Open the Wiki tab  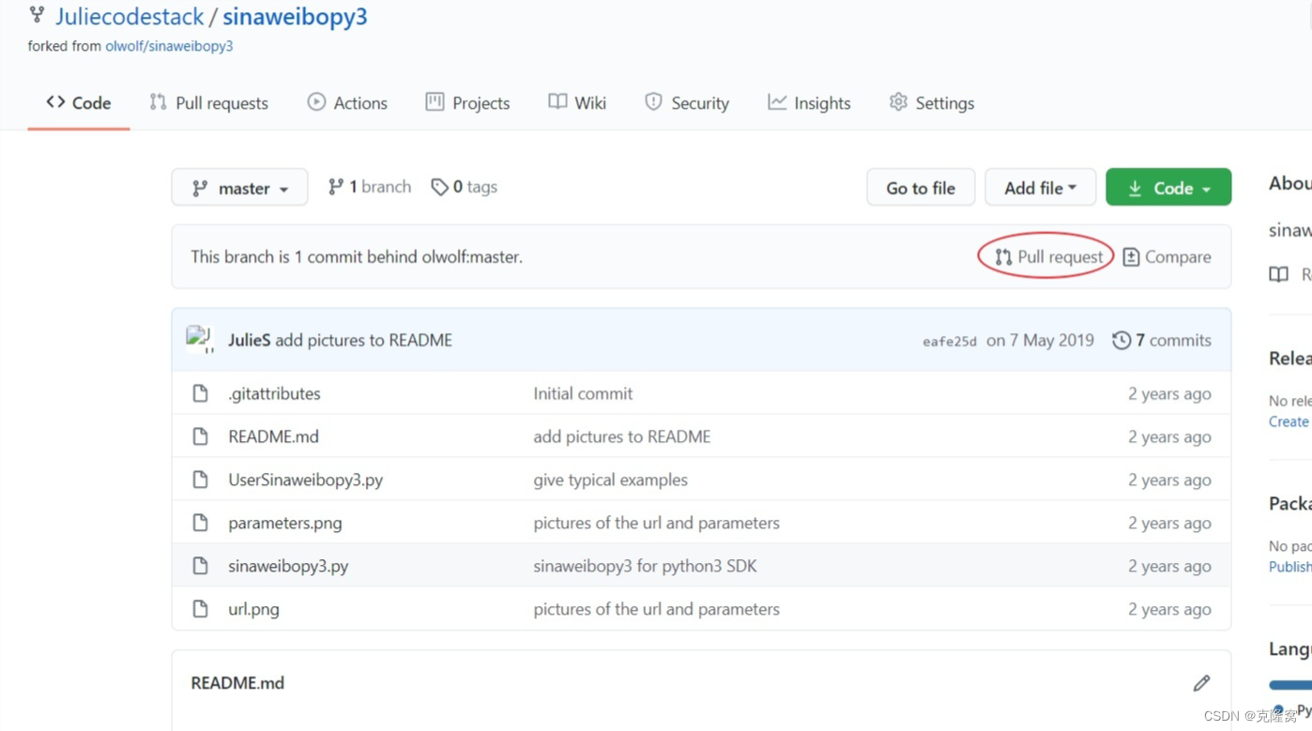point(577,103)
